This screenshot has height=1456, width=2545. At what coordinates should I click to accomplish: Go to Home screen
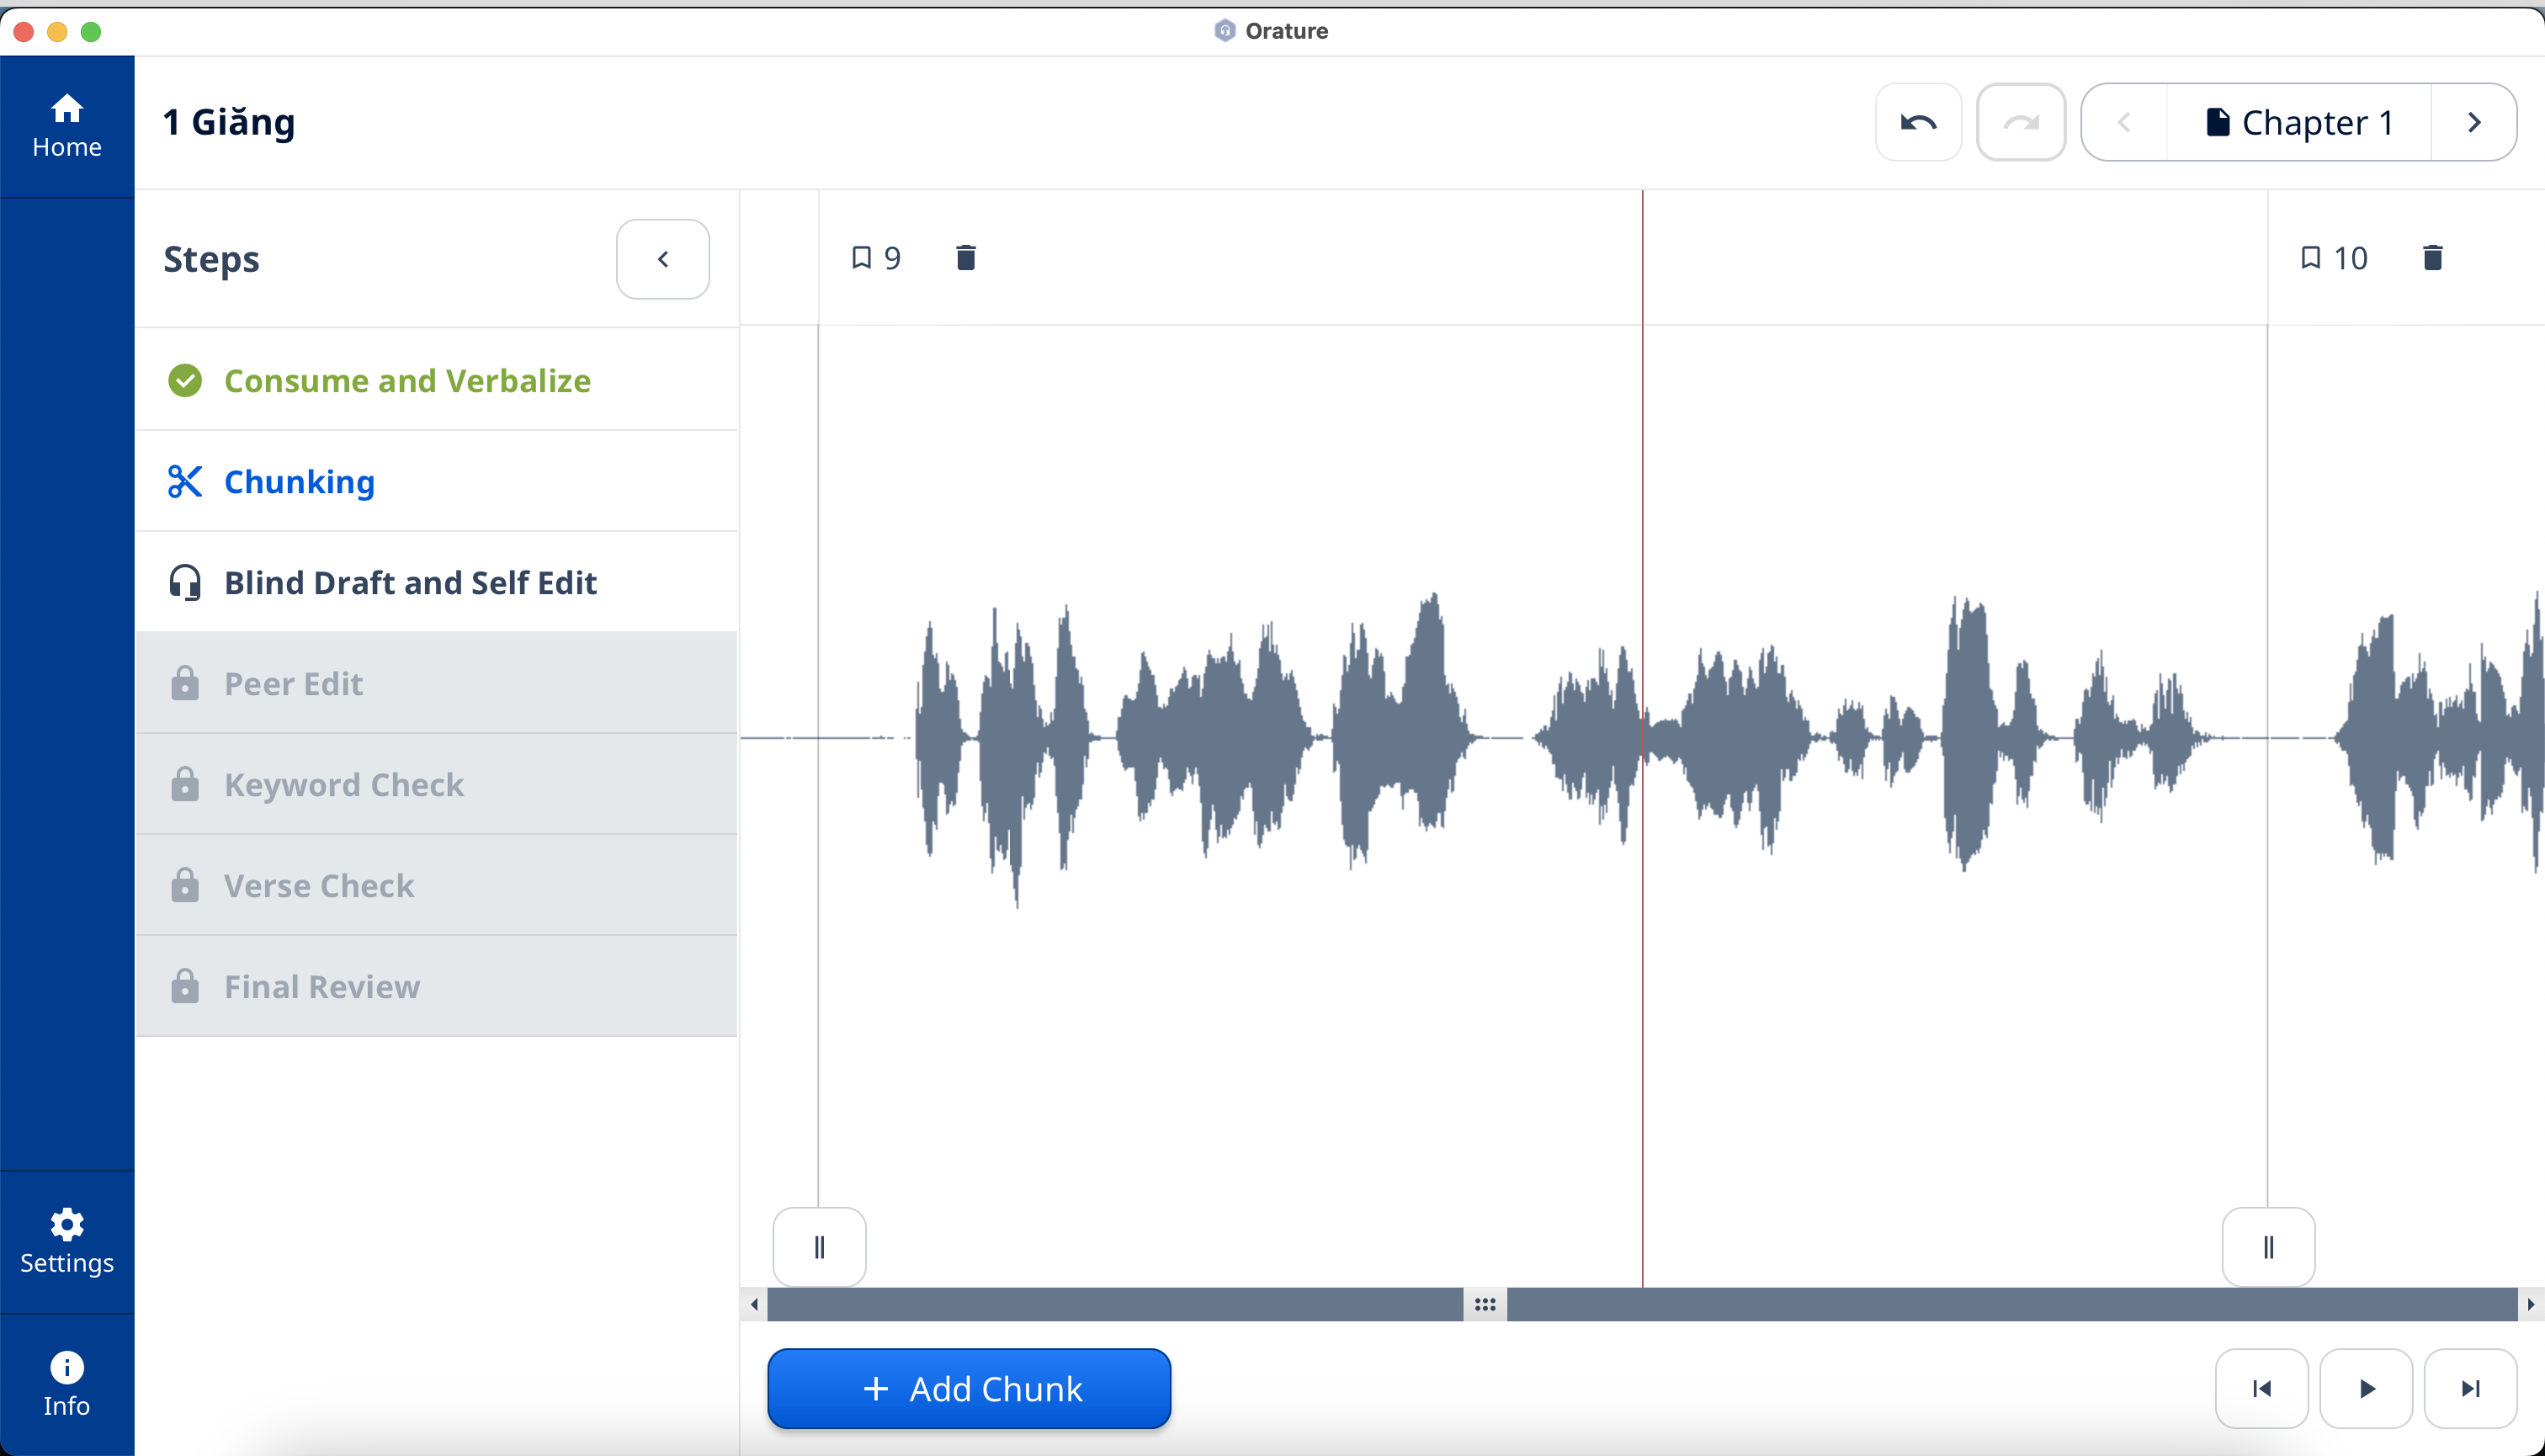pyautogui.click(x=67, y=126)
